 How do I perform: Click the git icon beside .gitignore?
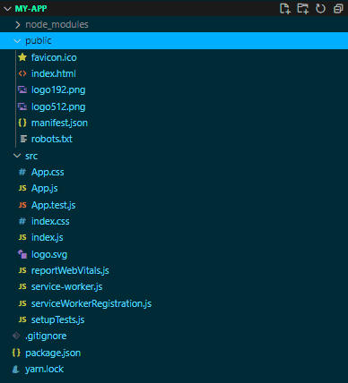tap(16, 336)
